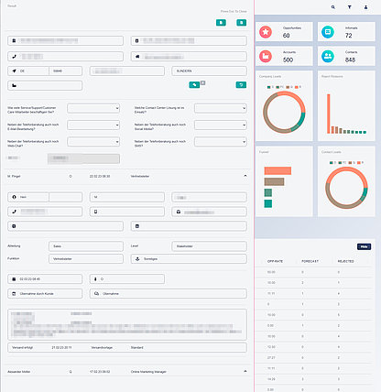Image resolution: width=381 pixels, height=392 pixels.
Task: Click the person icon next to Herr
Action: click(14, 197)
